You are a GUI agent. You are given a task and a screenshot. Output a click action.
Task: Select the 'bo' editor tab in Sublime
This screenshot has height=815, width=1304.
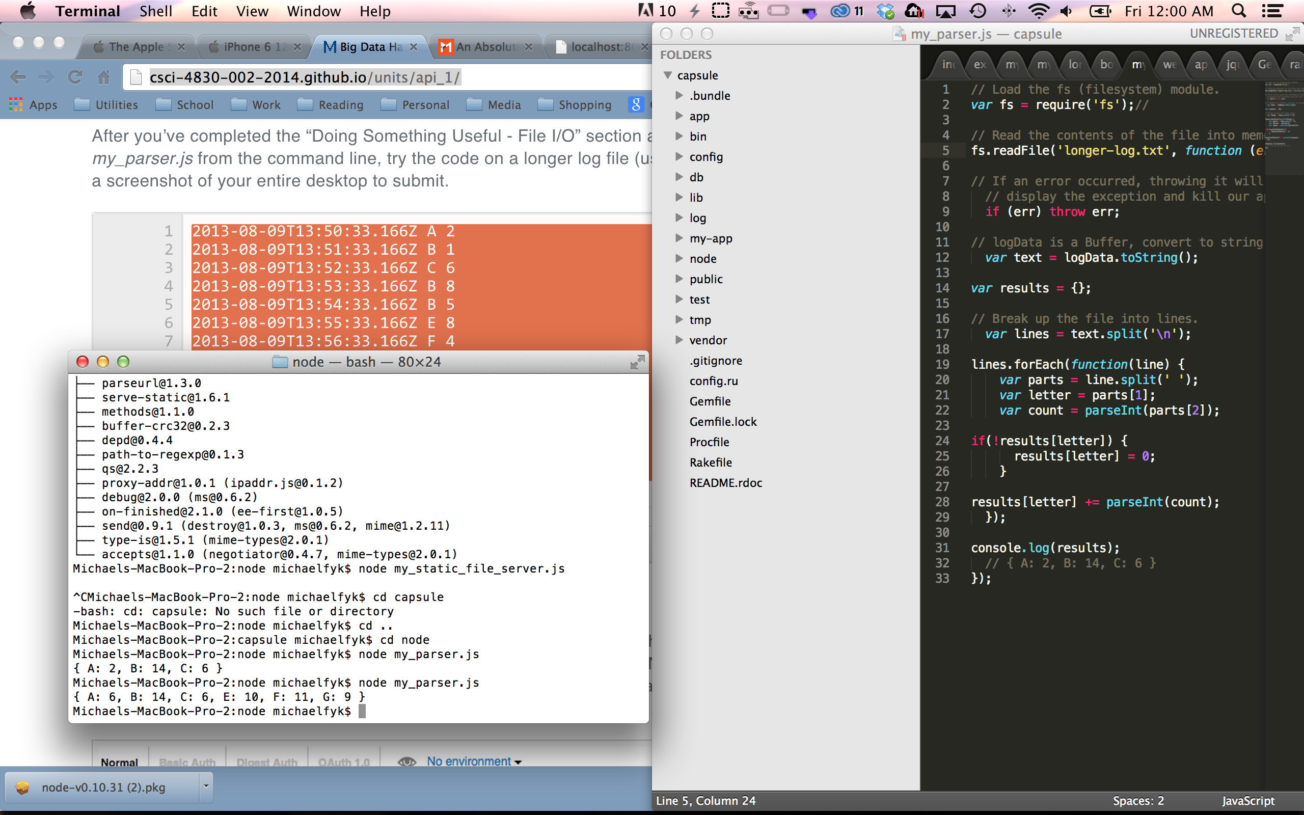(1106, 65)
